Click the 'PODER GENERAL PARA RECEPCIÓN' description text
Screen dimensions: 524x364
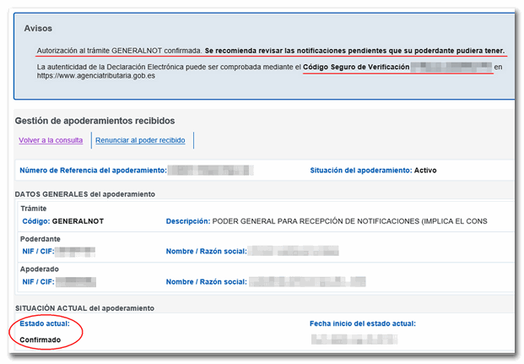point(349,222)
